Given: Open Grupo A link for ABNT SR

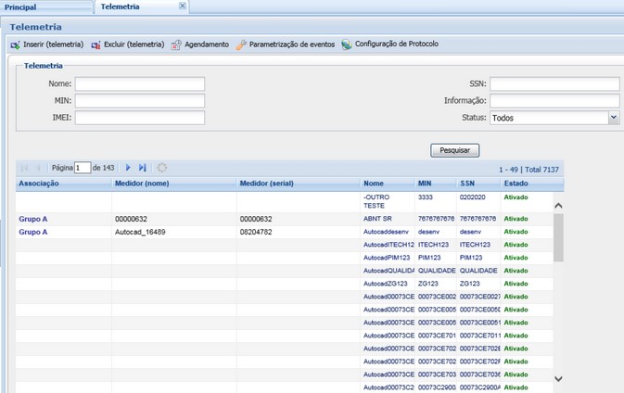Looking at the screenshot, I should (33, 219).
